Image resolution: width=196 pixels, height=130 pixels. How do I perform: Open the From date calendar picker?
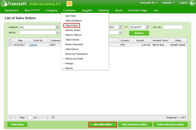[120, 27]
